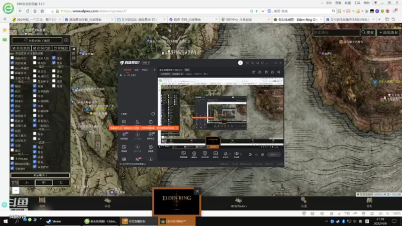Open the 设置 icon in the bottom navigation

click(304, 202)
